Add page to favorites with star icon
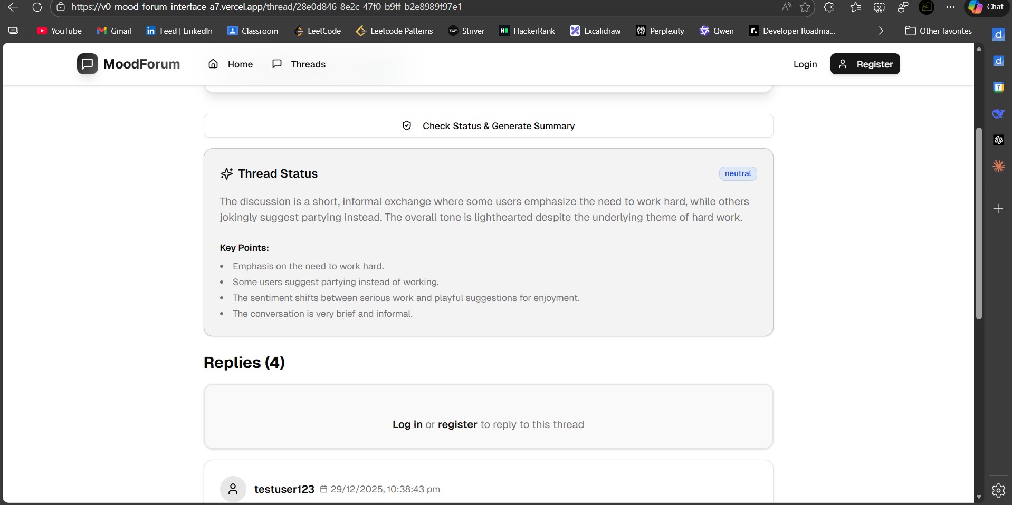The image size is (1012, 505). [805, 7]
